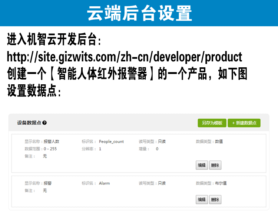The height and width of the screenshot is (223, 278).
Task: Click the help icon beside 设备数据点
Action: click(44, 123)
